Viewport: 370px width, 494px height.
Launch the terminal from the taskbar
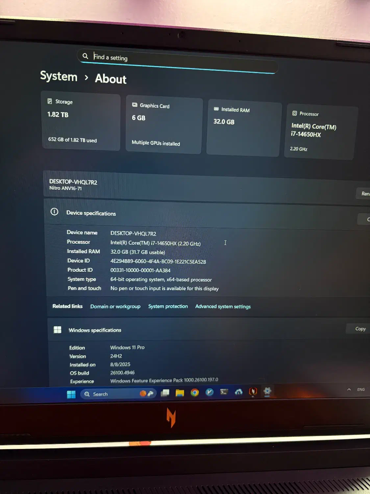(224, 392)
